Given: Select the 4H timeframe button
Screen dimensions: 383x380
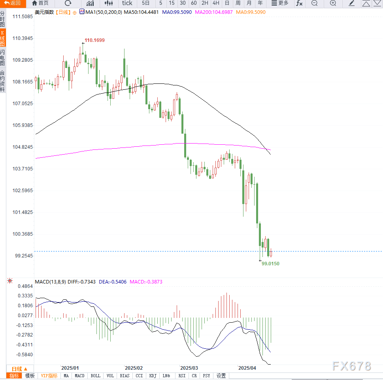Looking at the screenshot, I should (216, 3).
